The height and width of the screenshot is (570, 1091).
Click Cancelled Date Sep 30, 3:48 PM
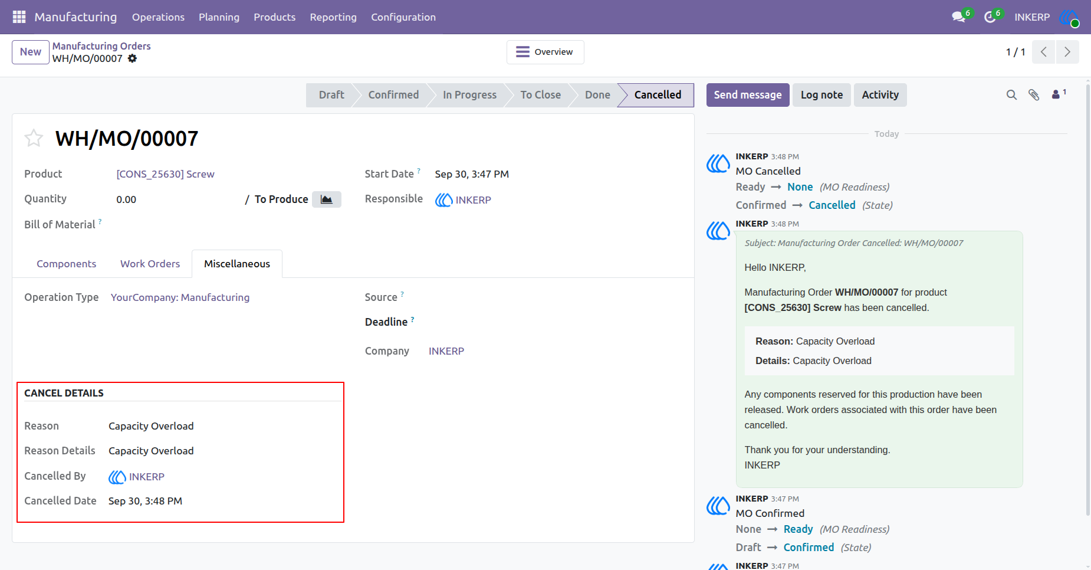[145, 501]
